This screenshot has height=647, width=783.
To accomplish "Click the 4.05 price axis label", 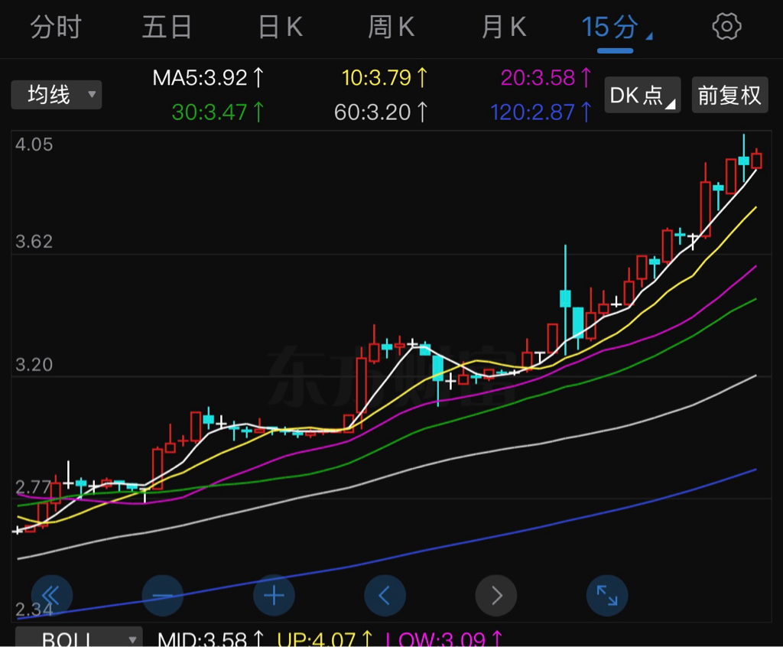I will click(34, 145).
